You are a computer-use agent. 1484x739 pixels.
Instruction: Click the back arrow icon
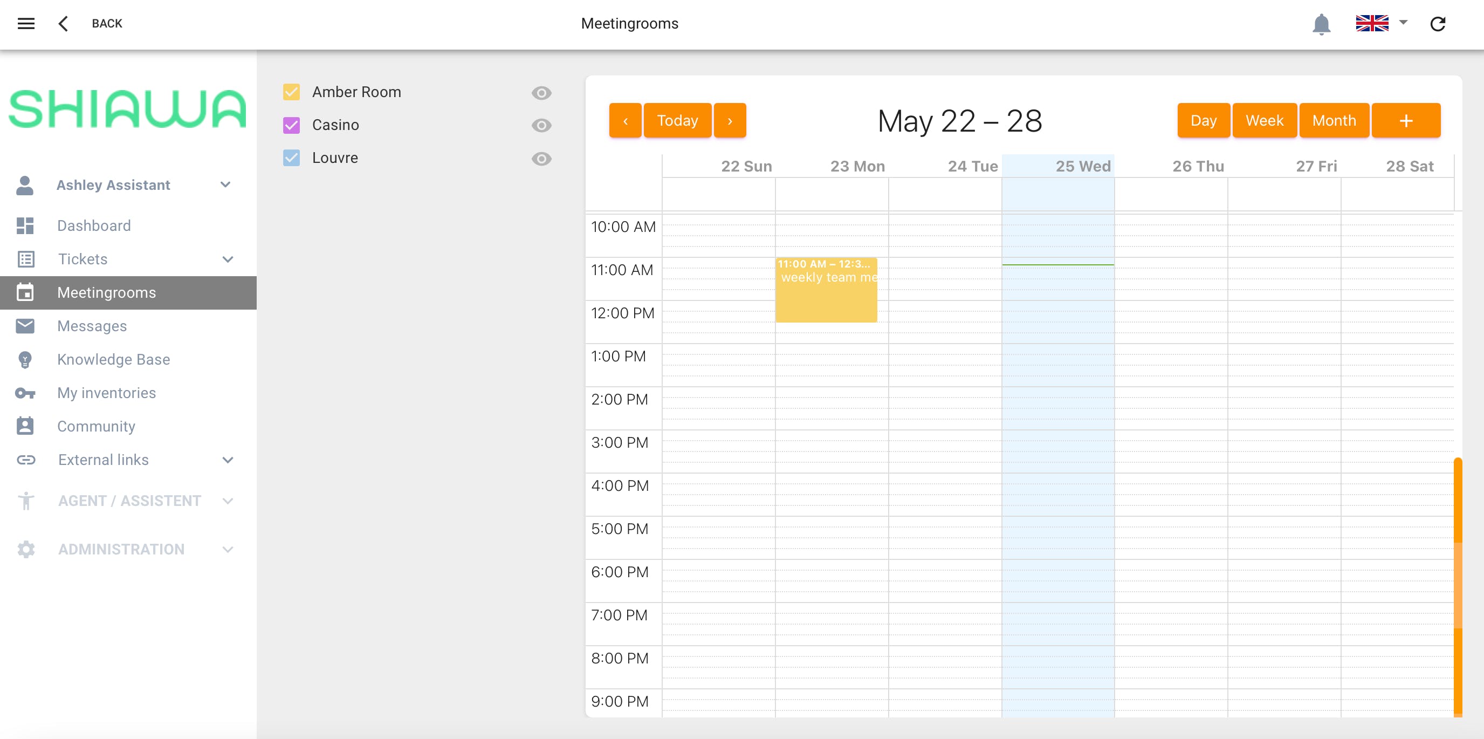pos(64,24)
